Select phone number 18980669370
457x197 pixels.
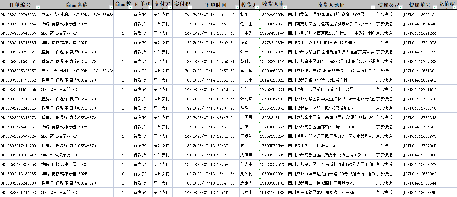(x=272, y=71)
